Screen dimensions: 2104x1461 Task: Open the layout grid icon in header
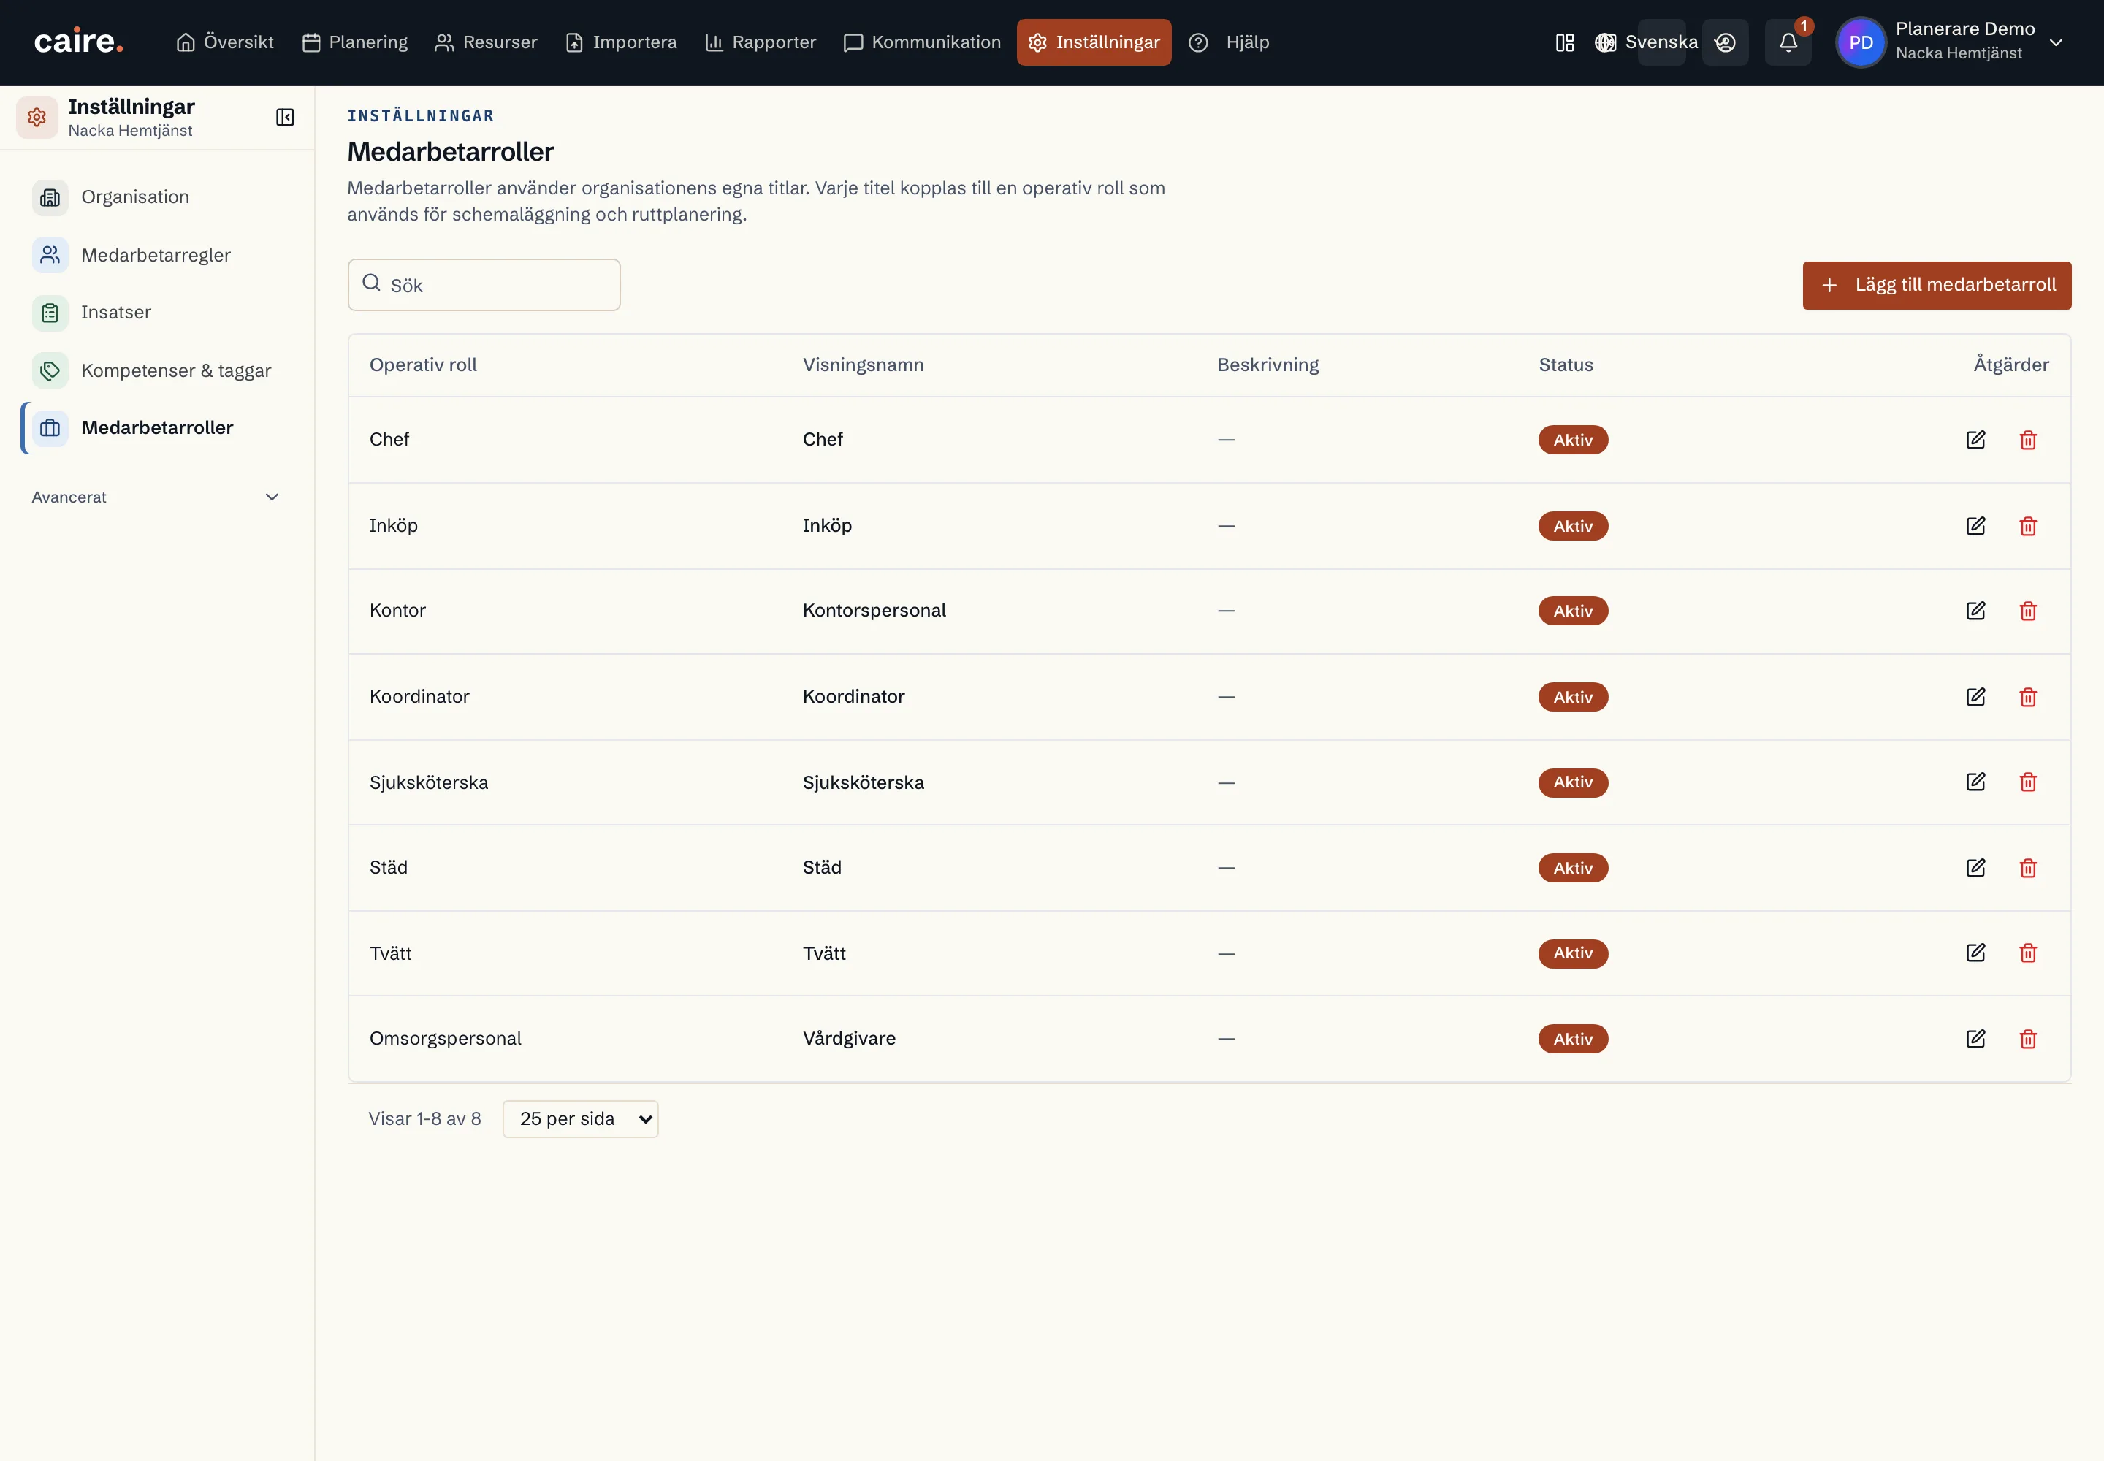pyautogui.click(x=1565, y=42)
